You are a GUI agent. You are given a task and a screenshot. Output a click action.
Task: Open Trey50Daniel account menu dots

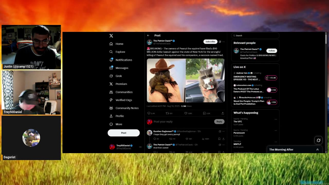(x=140, y=147)
